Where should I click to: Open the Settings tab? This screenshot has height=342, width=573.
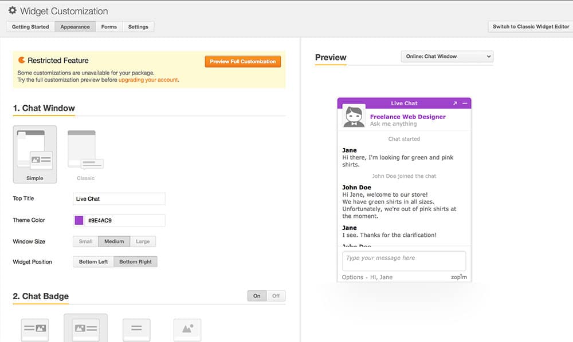138,26
